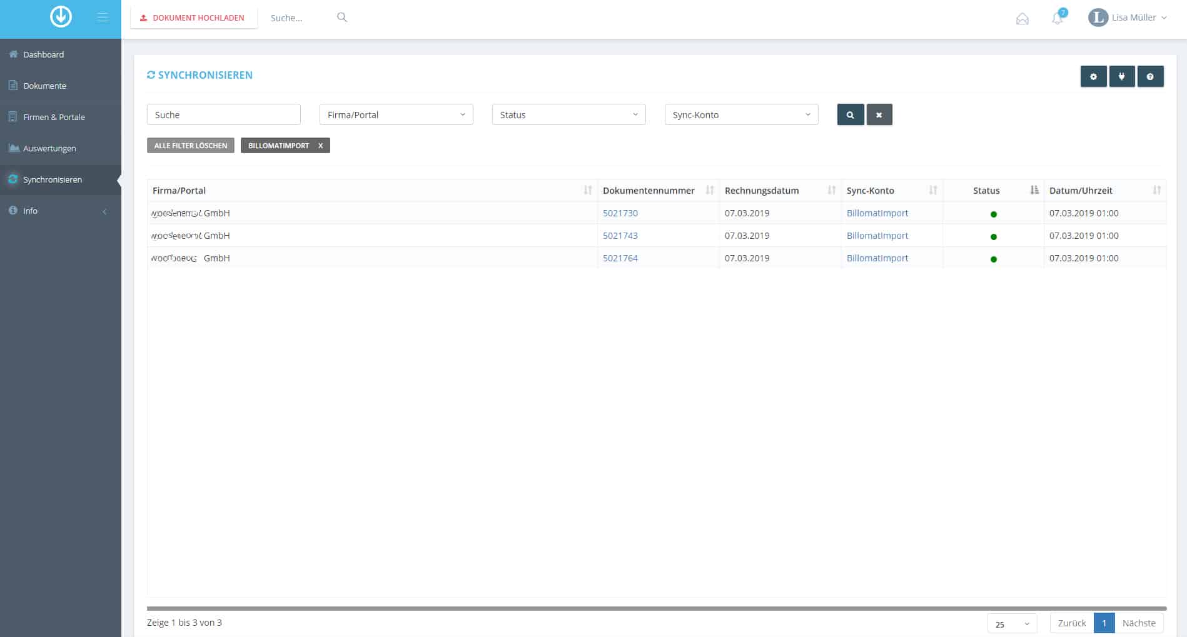
Task: Open document number 5021743
Action: pos(620,236)
